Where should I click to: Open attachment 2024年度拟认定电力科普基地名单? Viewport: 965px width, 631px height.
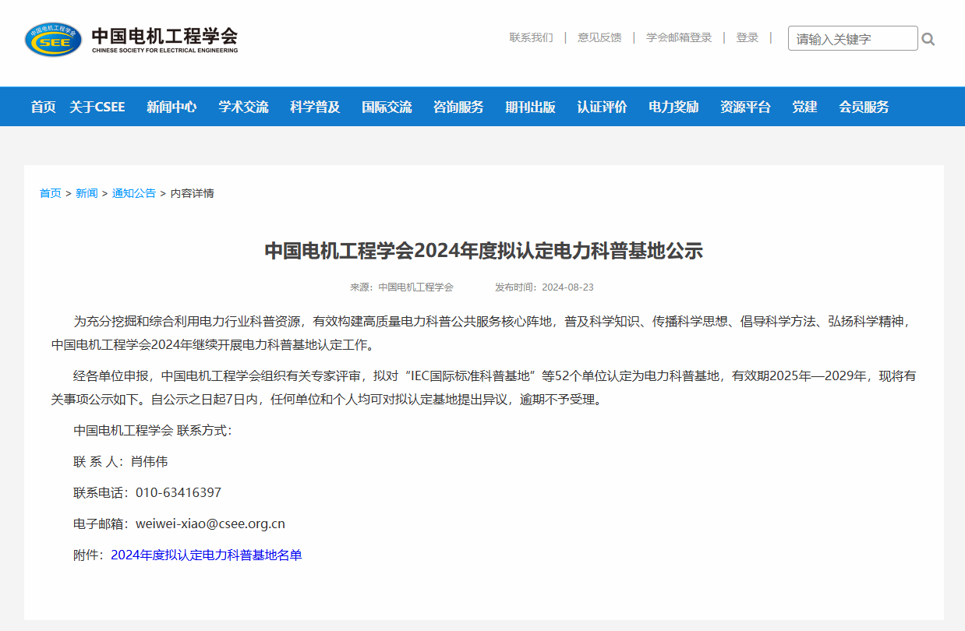206,555
